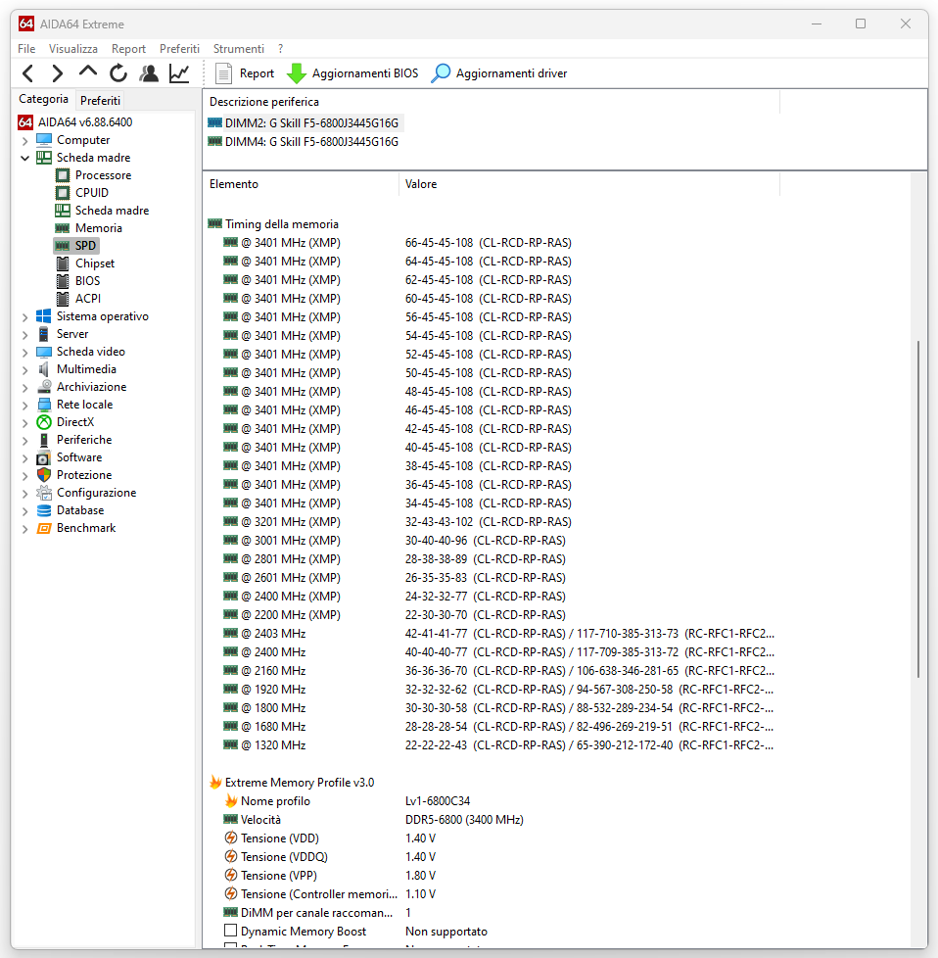Select the @ 1320 MHz timing row

point(491,745)
